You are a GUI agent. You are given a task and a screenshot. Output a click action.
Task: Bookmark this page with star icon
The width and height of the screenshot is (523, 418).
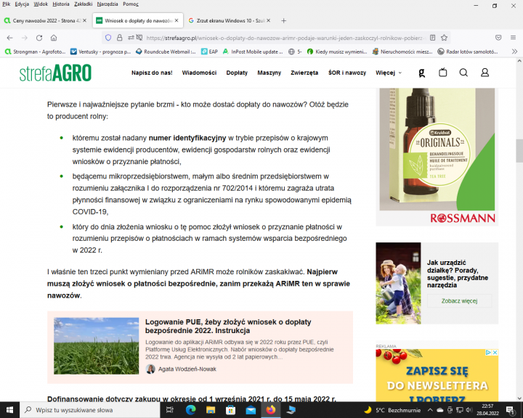pos(444,38)
